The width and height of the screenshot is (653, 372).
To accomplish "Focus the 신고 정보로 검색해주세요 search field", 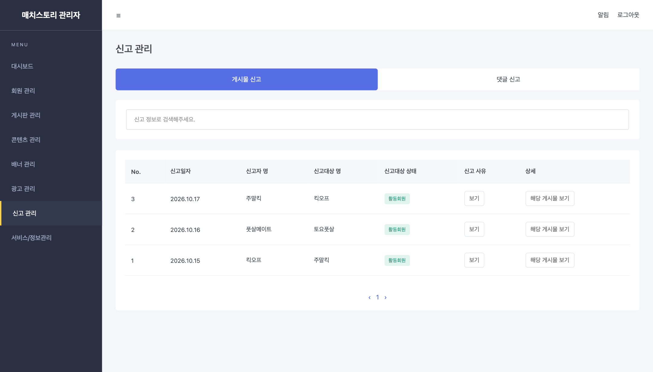I will pos(377,119).
